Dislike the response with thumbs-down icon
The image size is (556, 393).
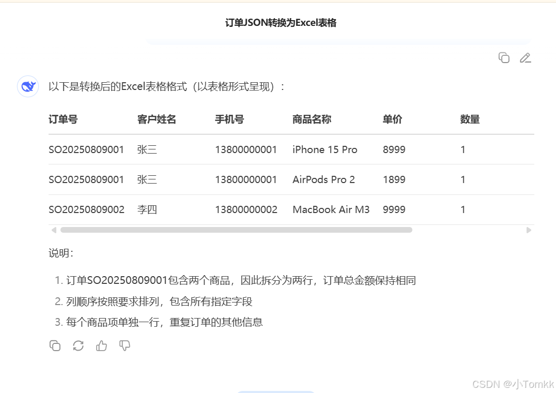coord(125,345)
